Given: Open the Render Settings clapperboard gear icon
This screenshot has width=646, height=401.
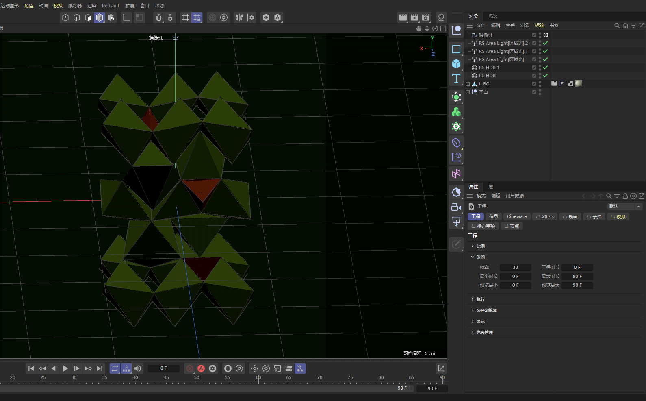Looking at the screenshot, I should point(426,17).
